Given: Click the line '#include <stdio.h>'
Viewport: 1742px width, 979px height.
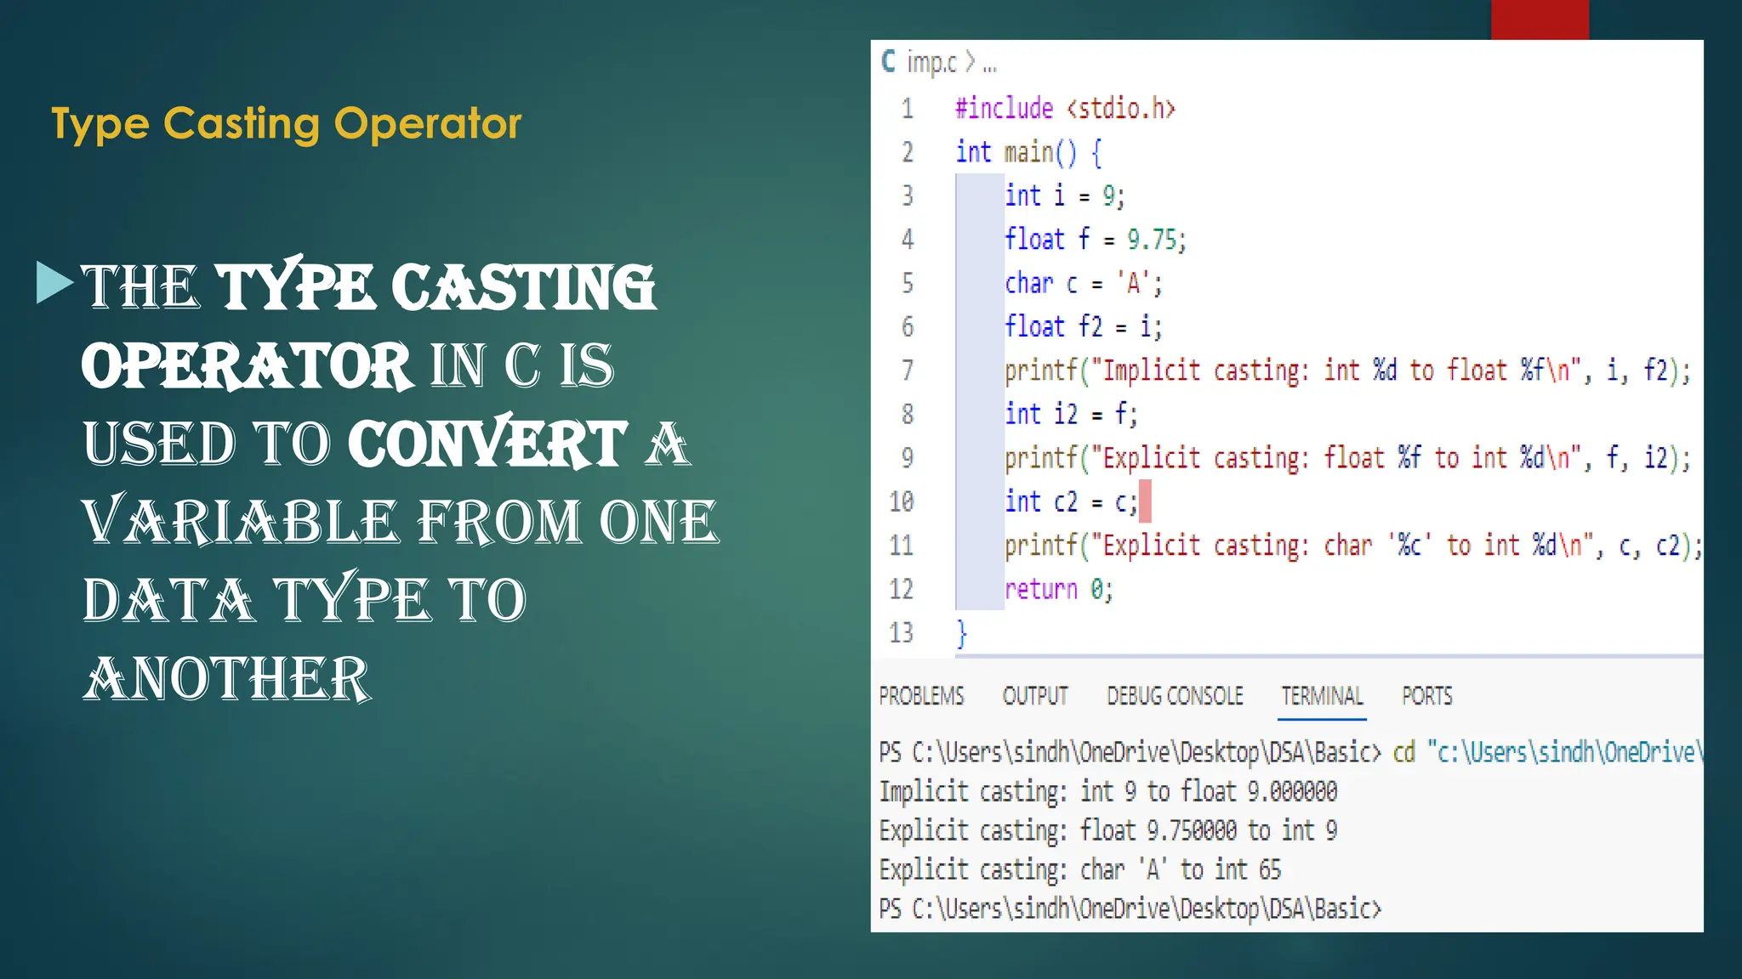Looking at the screenshot, I should [x=1065, y=108].
